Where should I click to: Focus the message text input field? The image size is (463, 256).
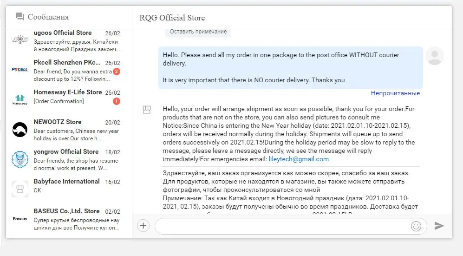[282, 226]
